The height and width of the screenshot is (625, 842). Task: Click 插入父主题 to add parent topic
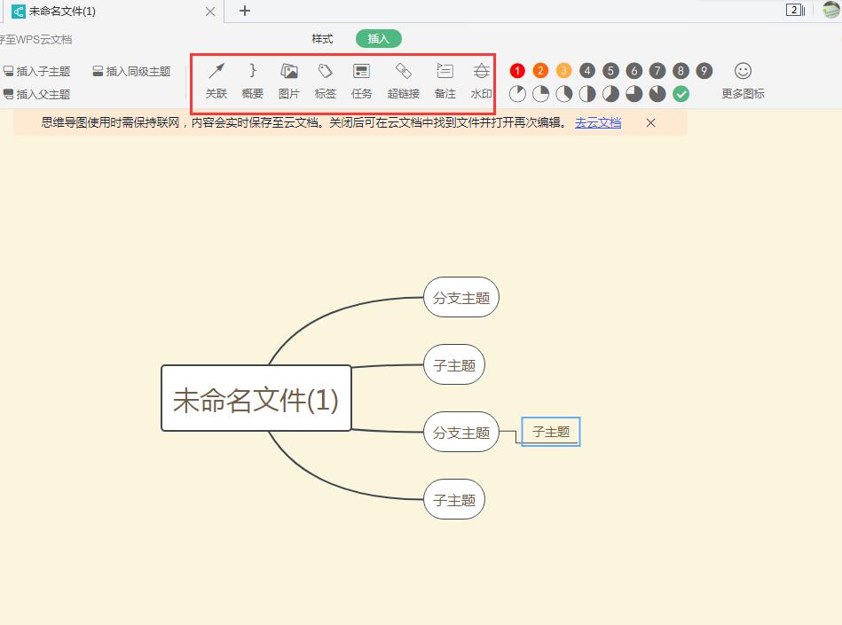37,95
